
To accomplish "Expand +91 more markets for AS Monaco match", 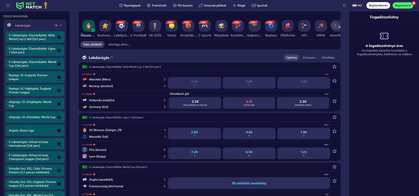I will click(326, 125).
